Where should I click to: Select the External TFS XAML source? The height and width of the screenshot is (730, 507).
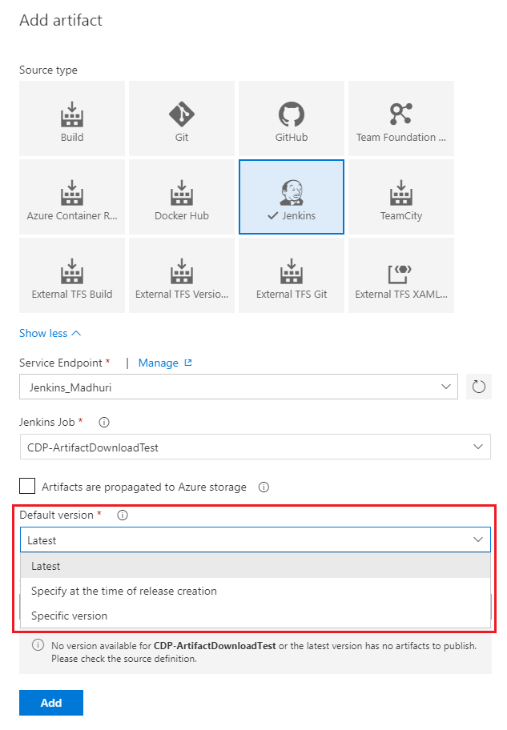click(400, 275)
